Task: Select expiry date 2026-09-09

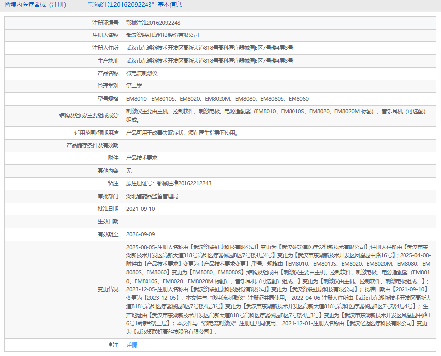Action: pyautogui.click(x=141, y=234)
